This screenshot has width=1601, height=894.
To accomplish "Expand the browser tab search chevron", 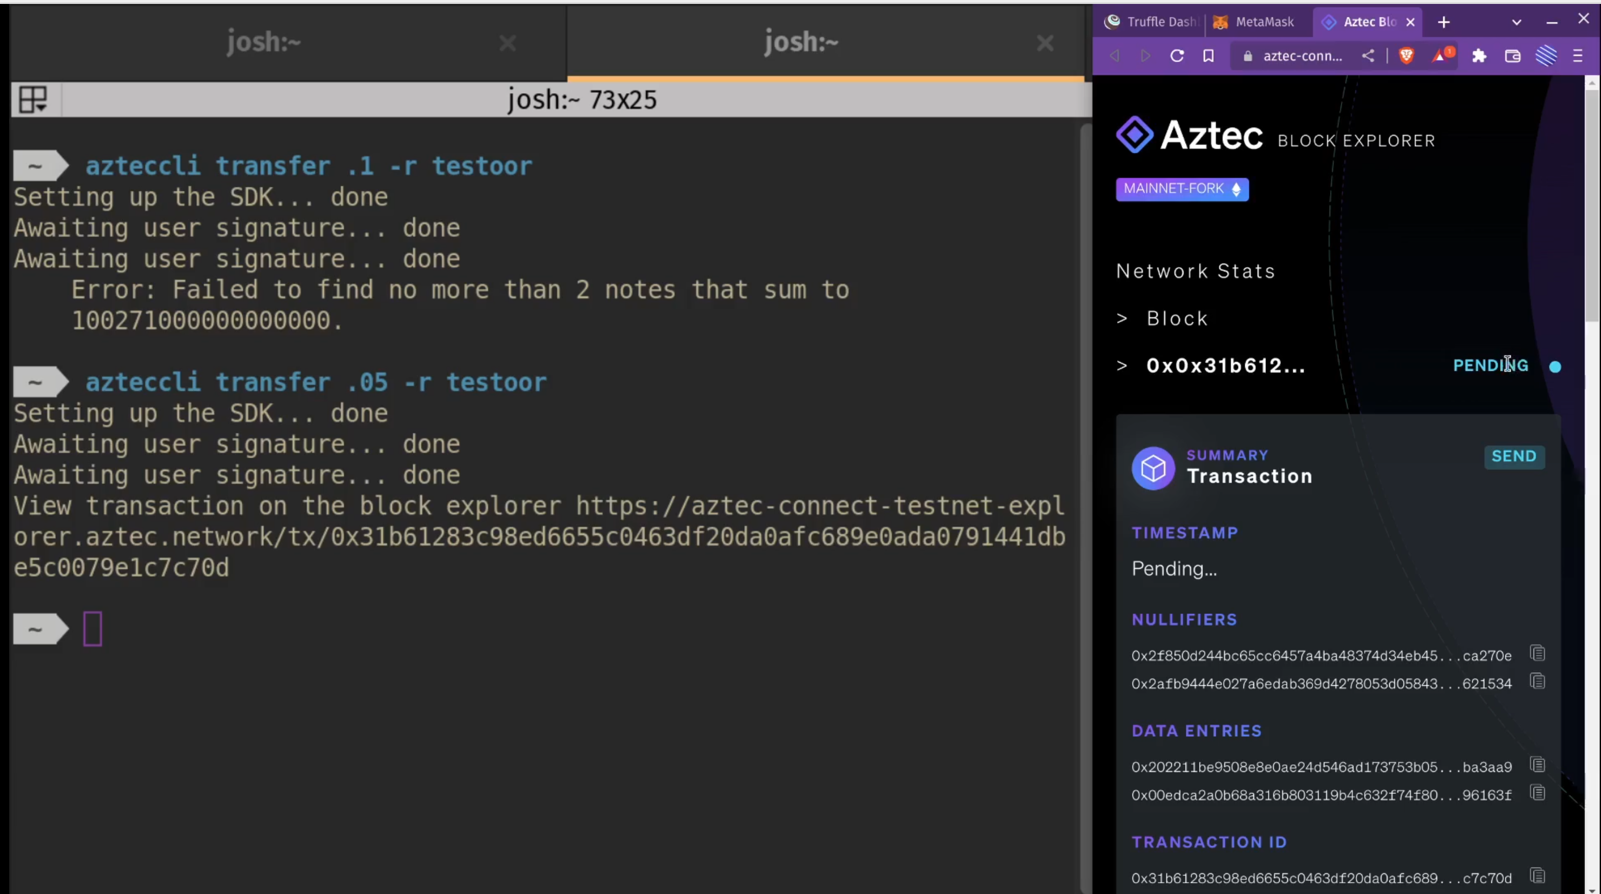I will (x=1517, y=22).
